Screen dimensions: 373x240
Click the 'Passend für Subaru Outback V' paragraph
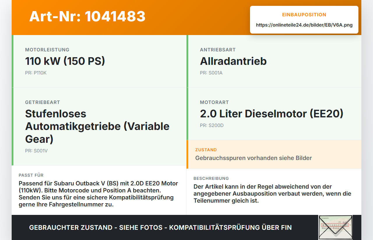98,194
